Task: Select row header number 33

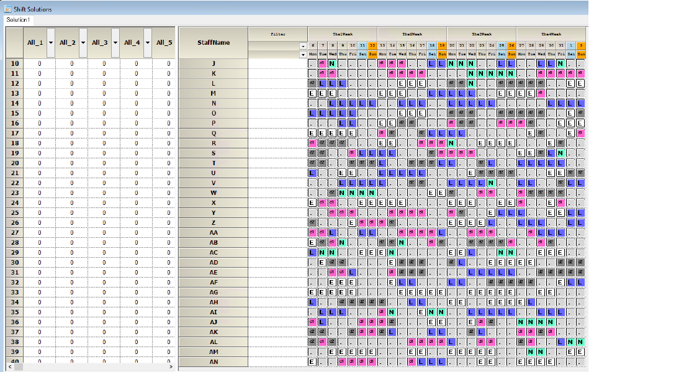Action: (14, 292)
